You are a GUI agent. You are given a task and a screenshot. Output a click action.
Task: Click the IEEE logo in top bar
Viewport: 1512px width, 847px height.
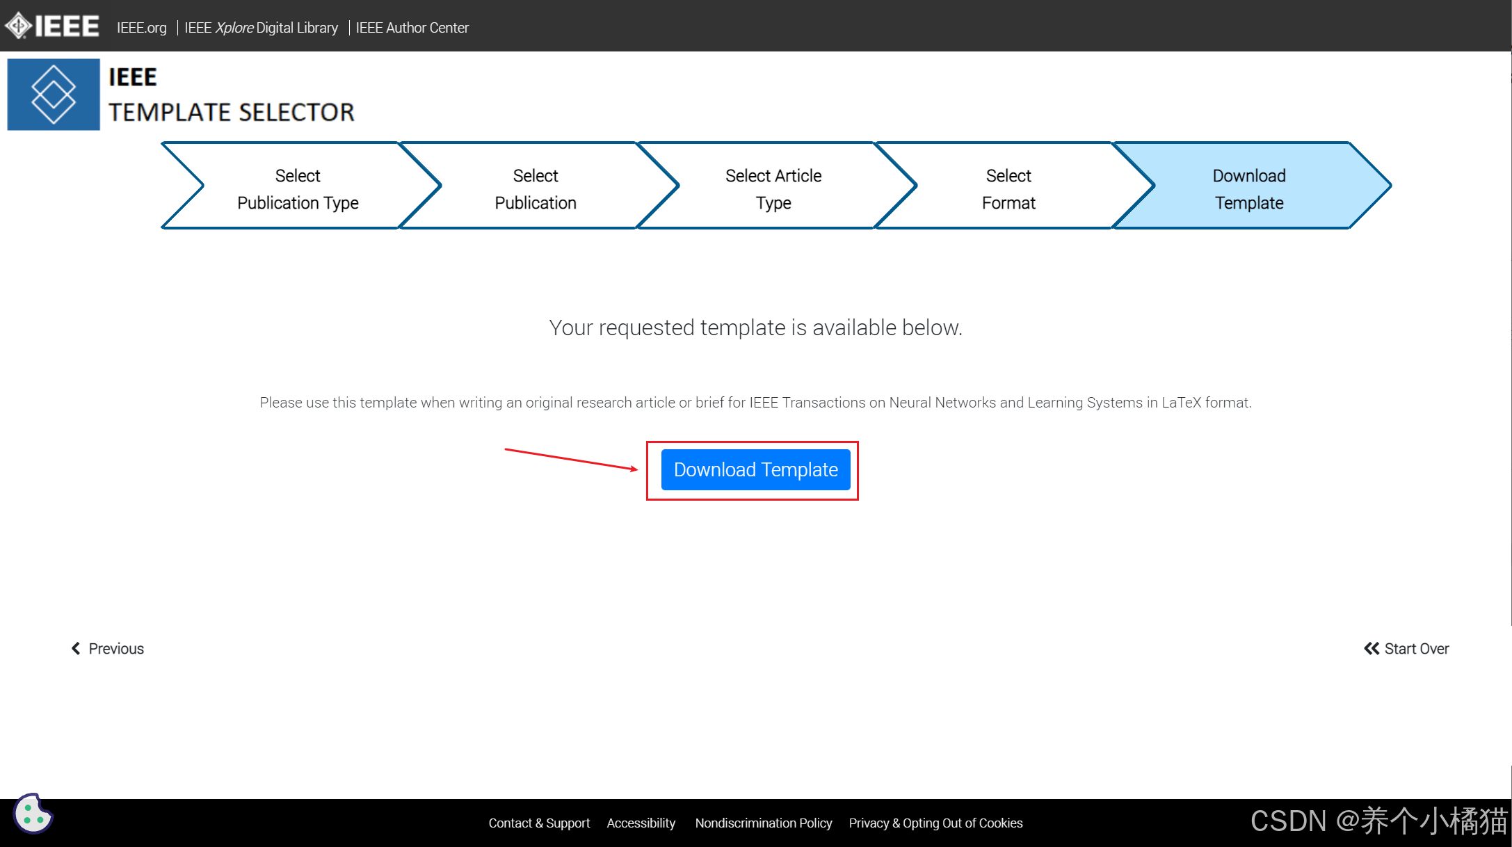click(52, 26)
